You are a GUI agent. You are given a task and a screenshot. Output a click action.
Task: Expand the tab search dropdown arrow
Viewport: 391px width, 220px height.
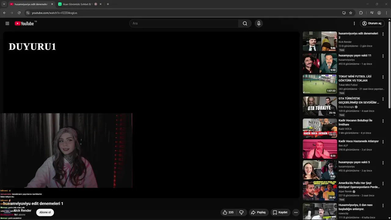pos(4,4)
